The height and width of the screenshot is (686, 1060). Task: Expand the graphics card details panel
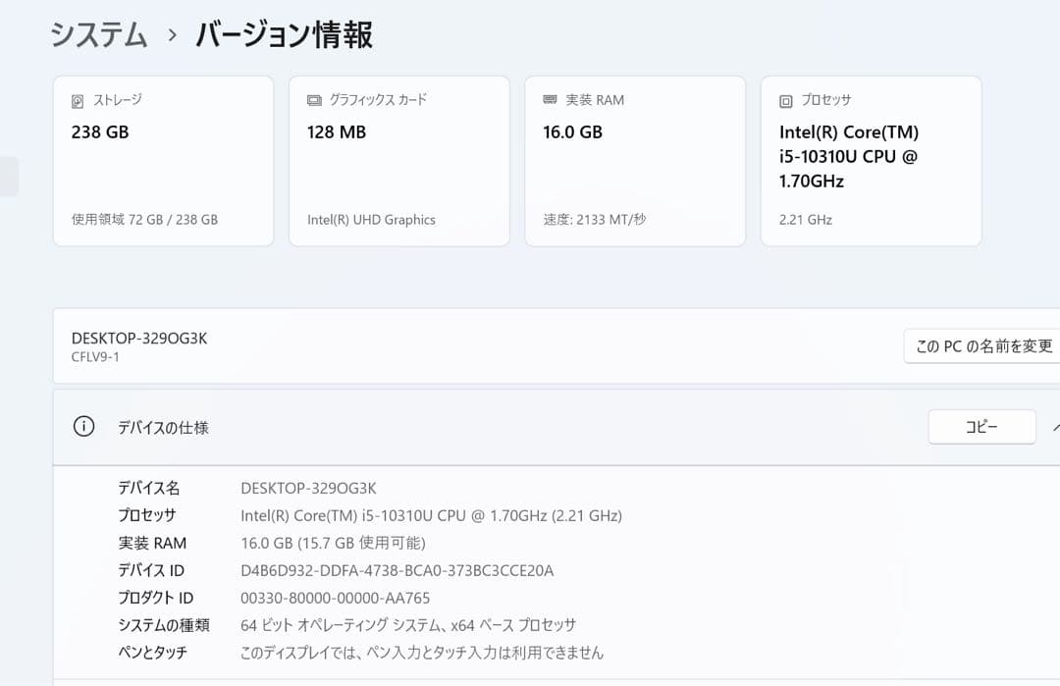click(398, 160)
